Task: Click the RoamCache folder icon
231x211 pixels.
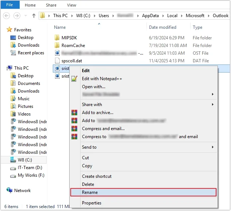Action: pos(57,46)
